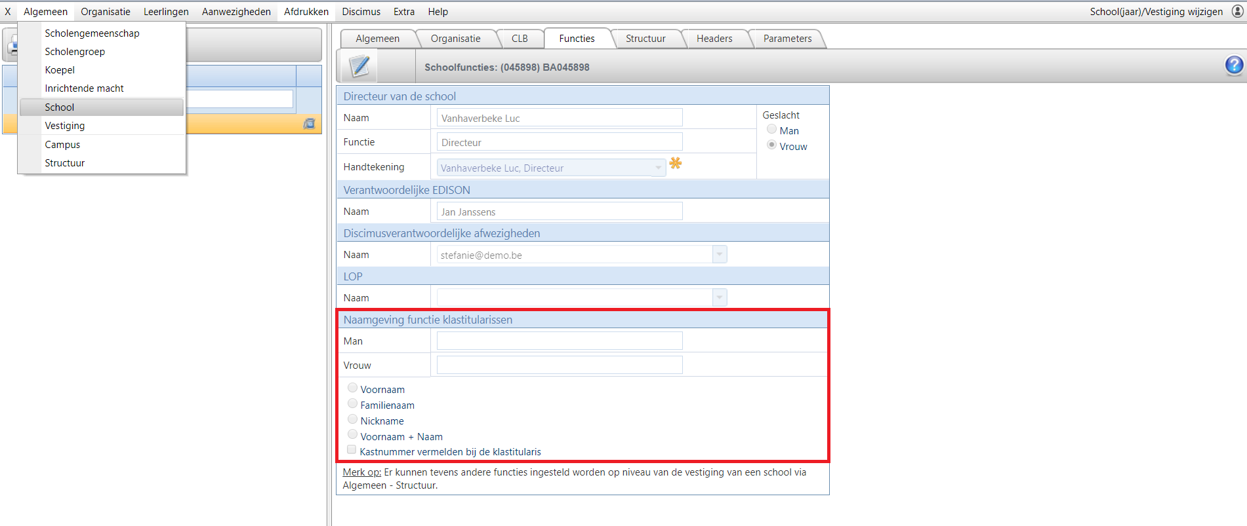The image size is (1247, 526).
Task: Choose the Nickname radio option
Action: tap(352, 419)
